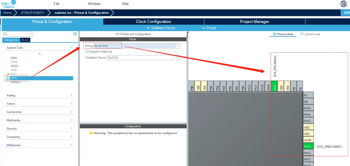Click the cubemx.ioc breadcrumb
This screenshot has width=350, height=166.
pos(82,13)
